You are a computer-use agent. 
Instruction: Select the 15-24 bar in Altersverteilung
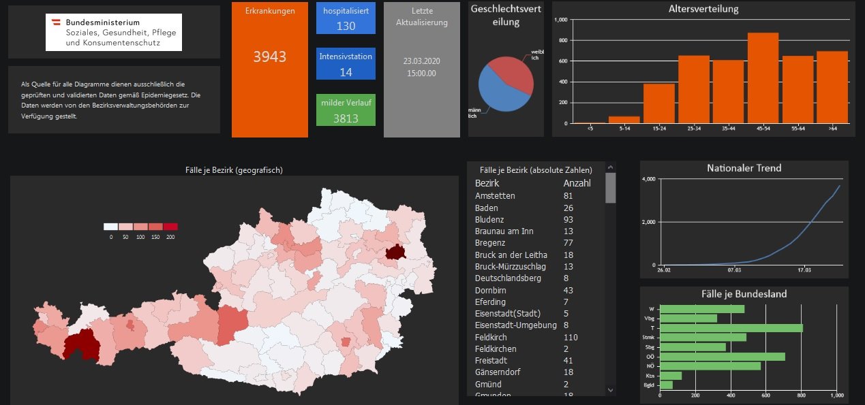[x=659, y=103]
